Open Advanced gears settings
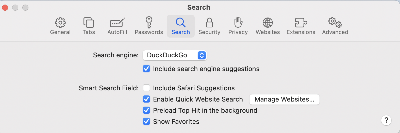The width and height of the screenshot is (400, 133). [335, 26]
